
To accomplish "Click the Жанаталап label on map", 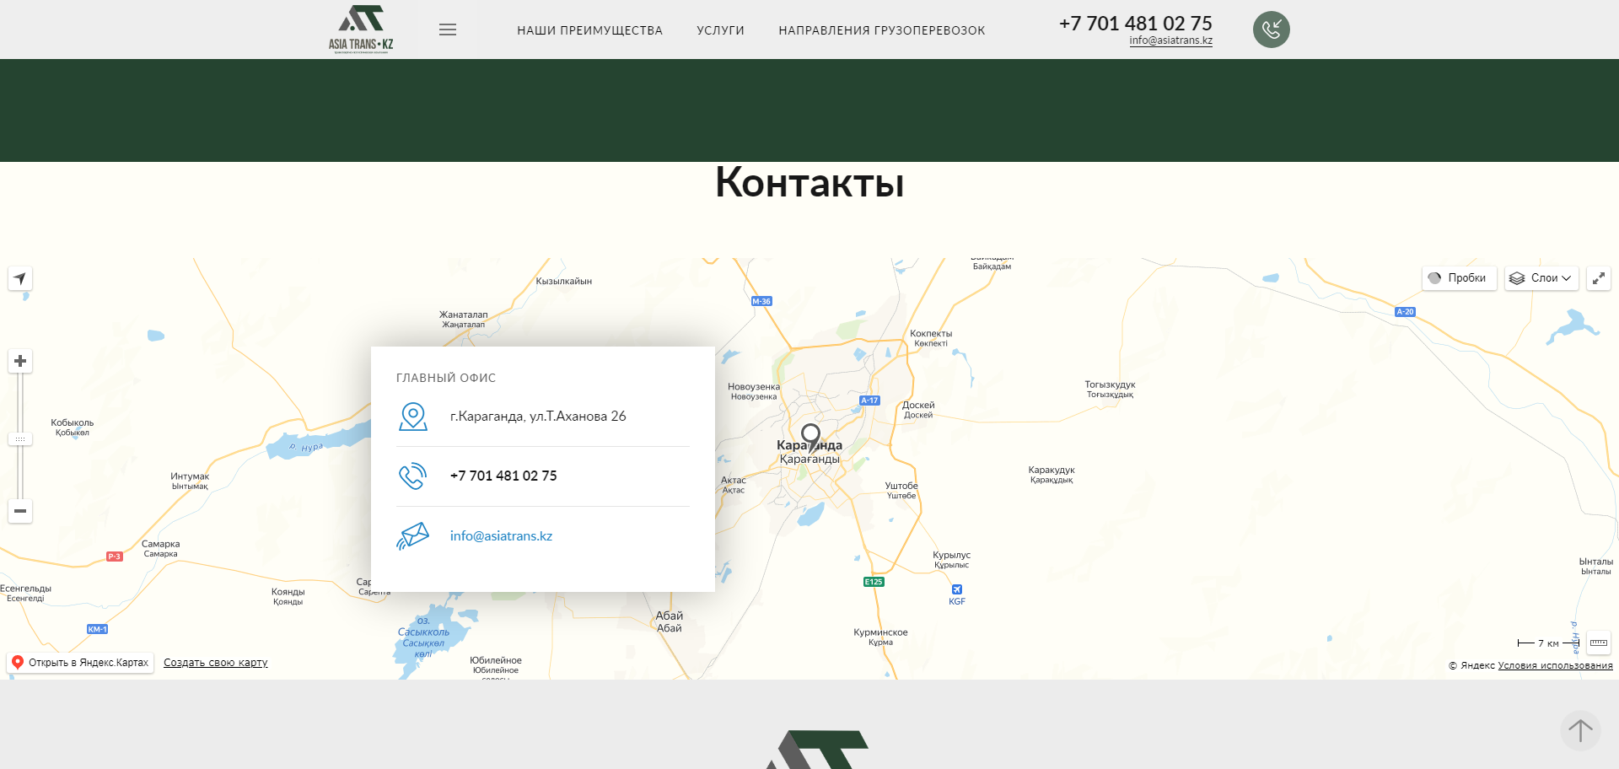I will [x=464, y=319].
